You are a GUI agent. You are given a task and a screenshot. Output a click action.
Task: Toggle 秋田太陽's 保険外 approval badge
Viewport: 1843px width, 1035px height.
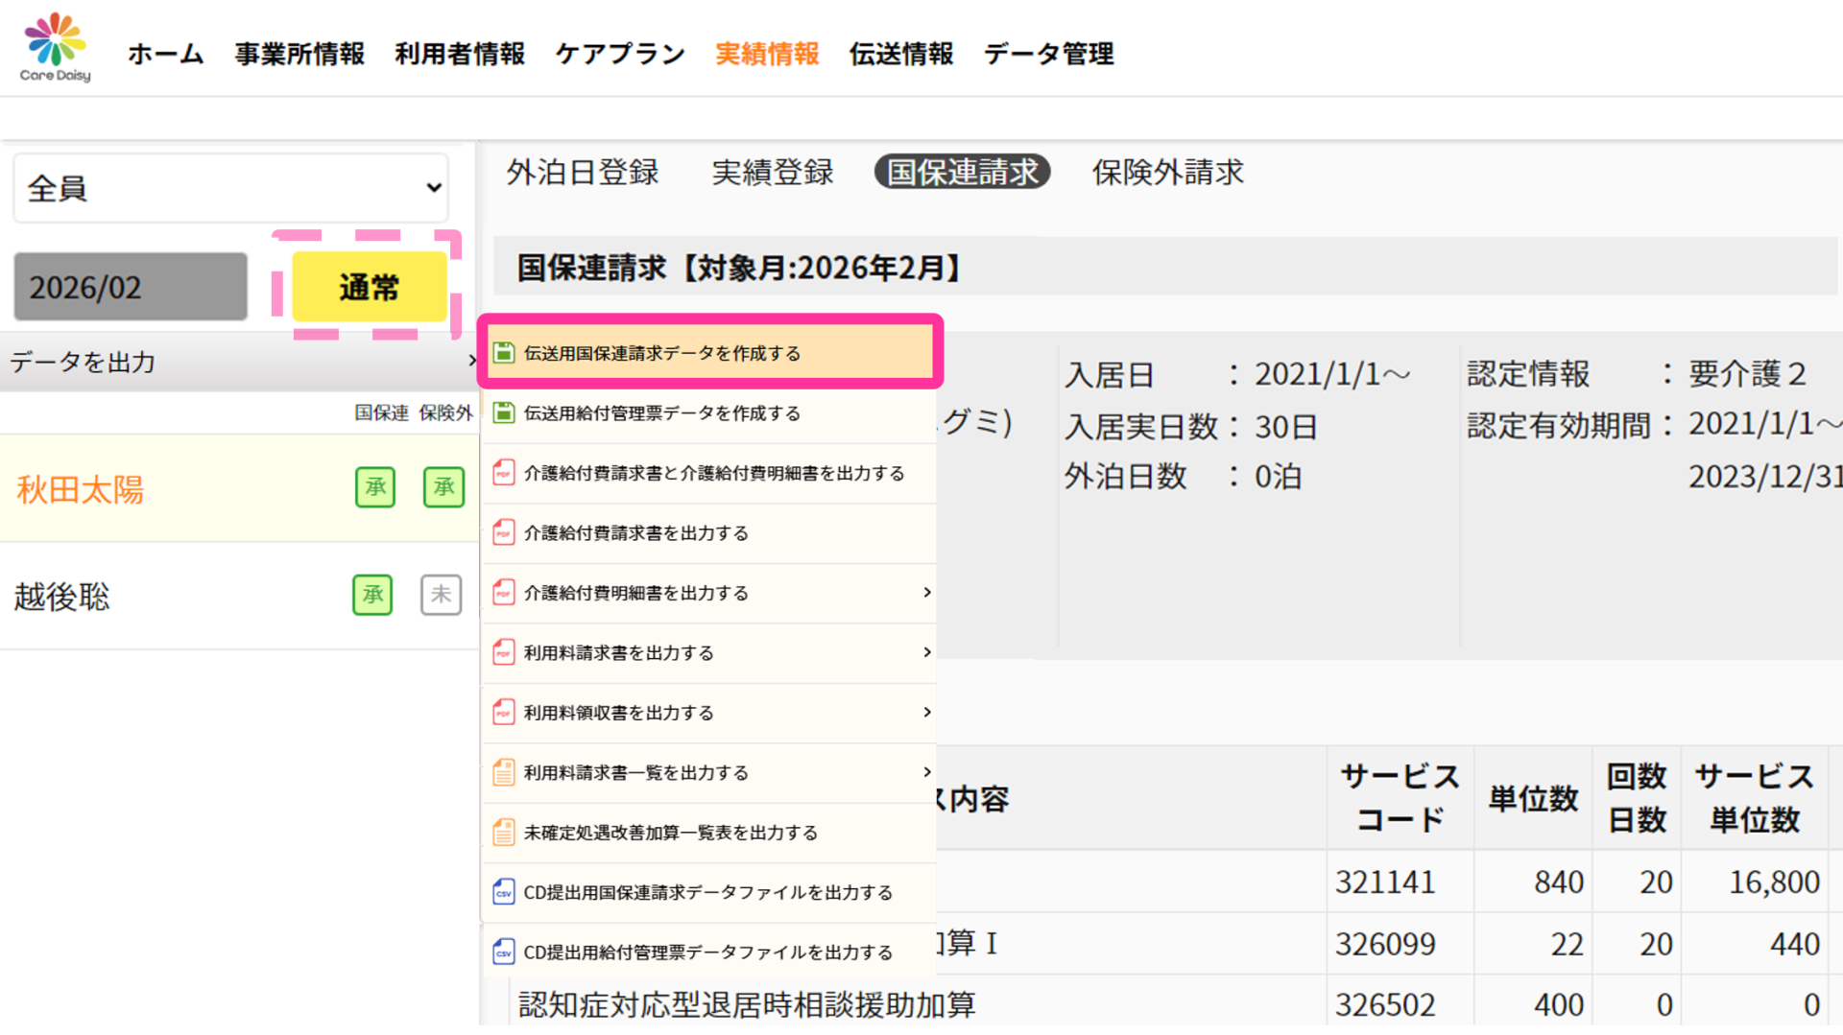pyautogui.click(x=443, y=487)
